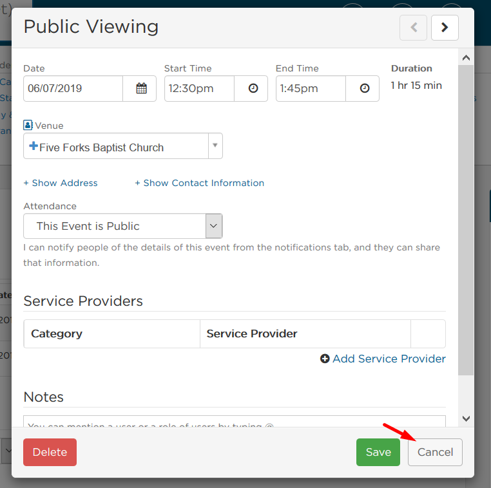Image resolution: width=491 pixels, height=488 pixels.
Task: Click the Public Viewing dialog title
Action: (91, 26)
